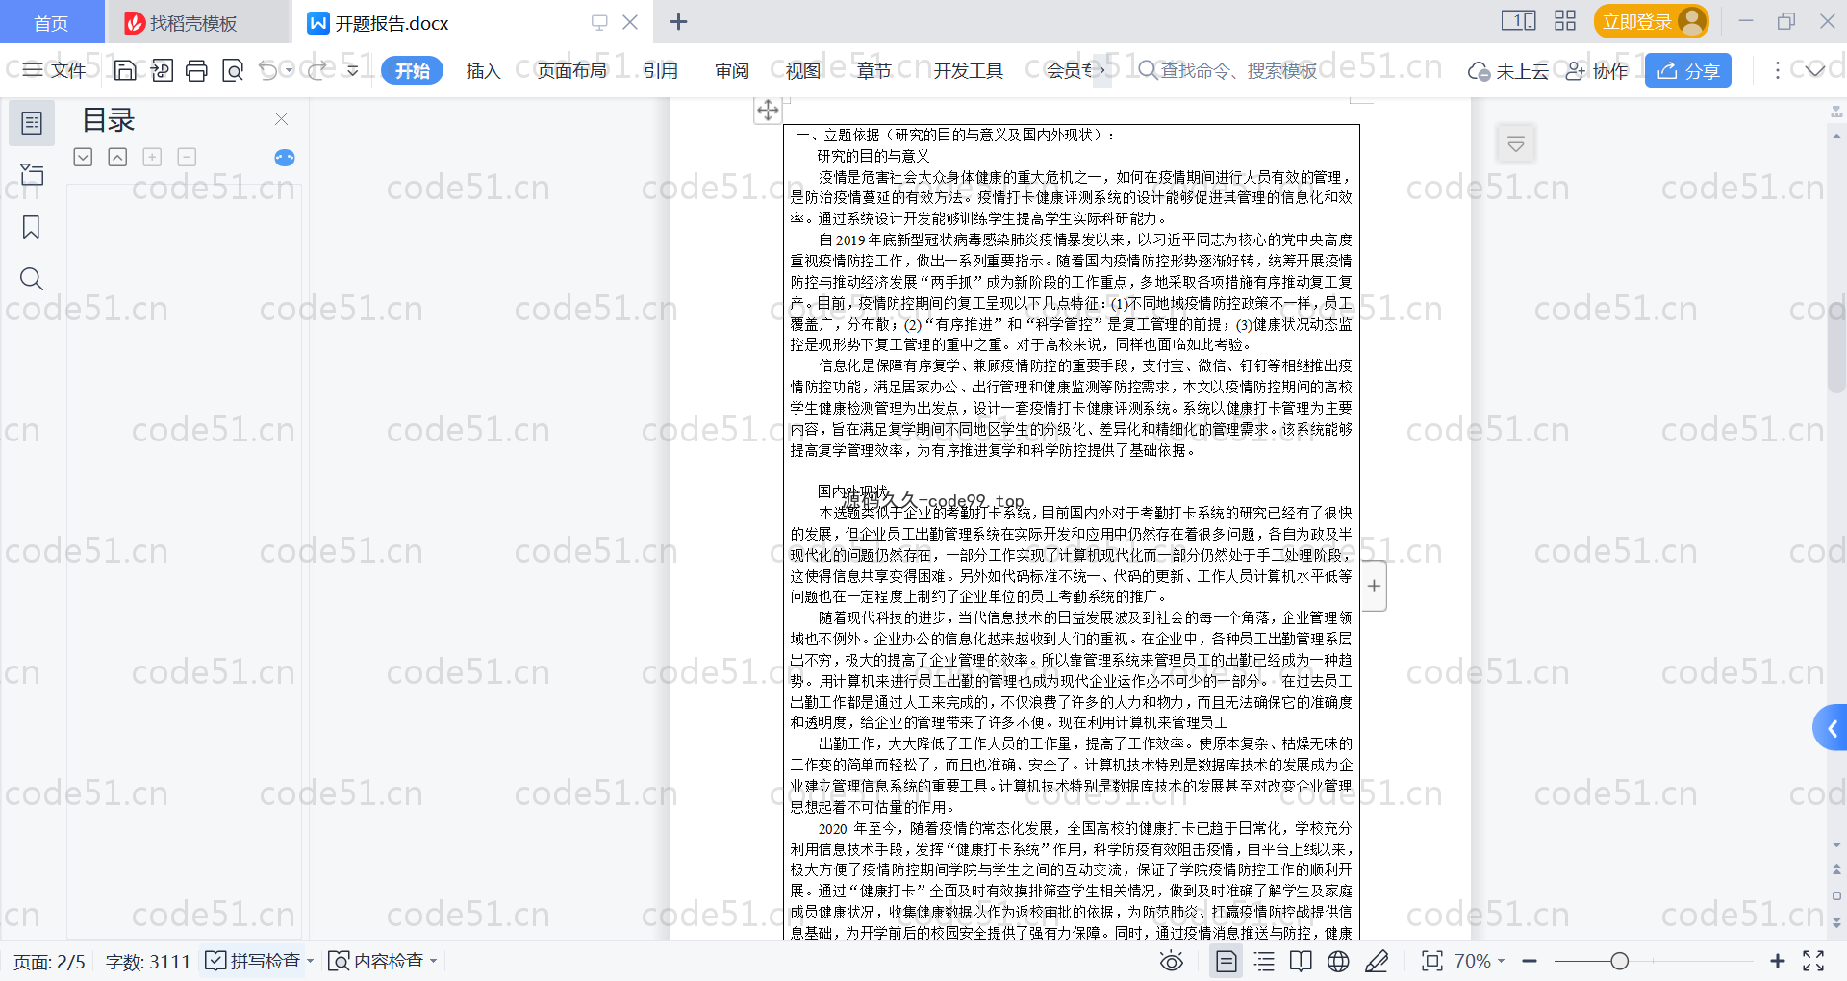
Task: Save the document with the save icon
Action: point(125,70)
